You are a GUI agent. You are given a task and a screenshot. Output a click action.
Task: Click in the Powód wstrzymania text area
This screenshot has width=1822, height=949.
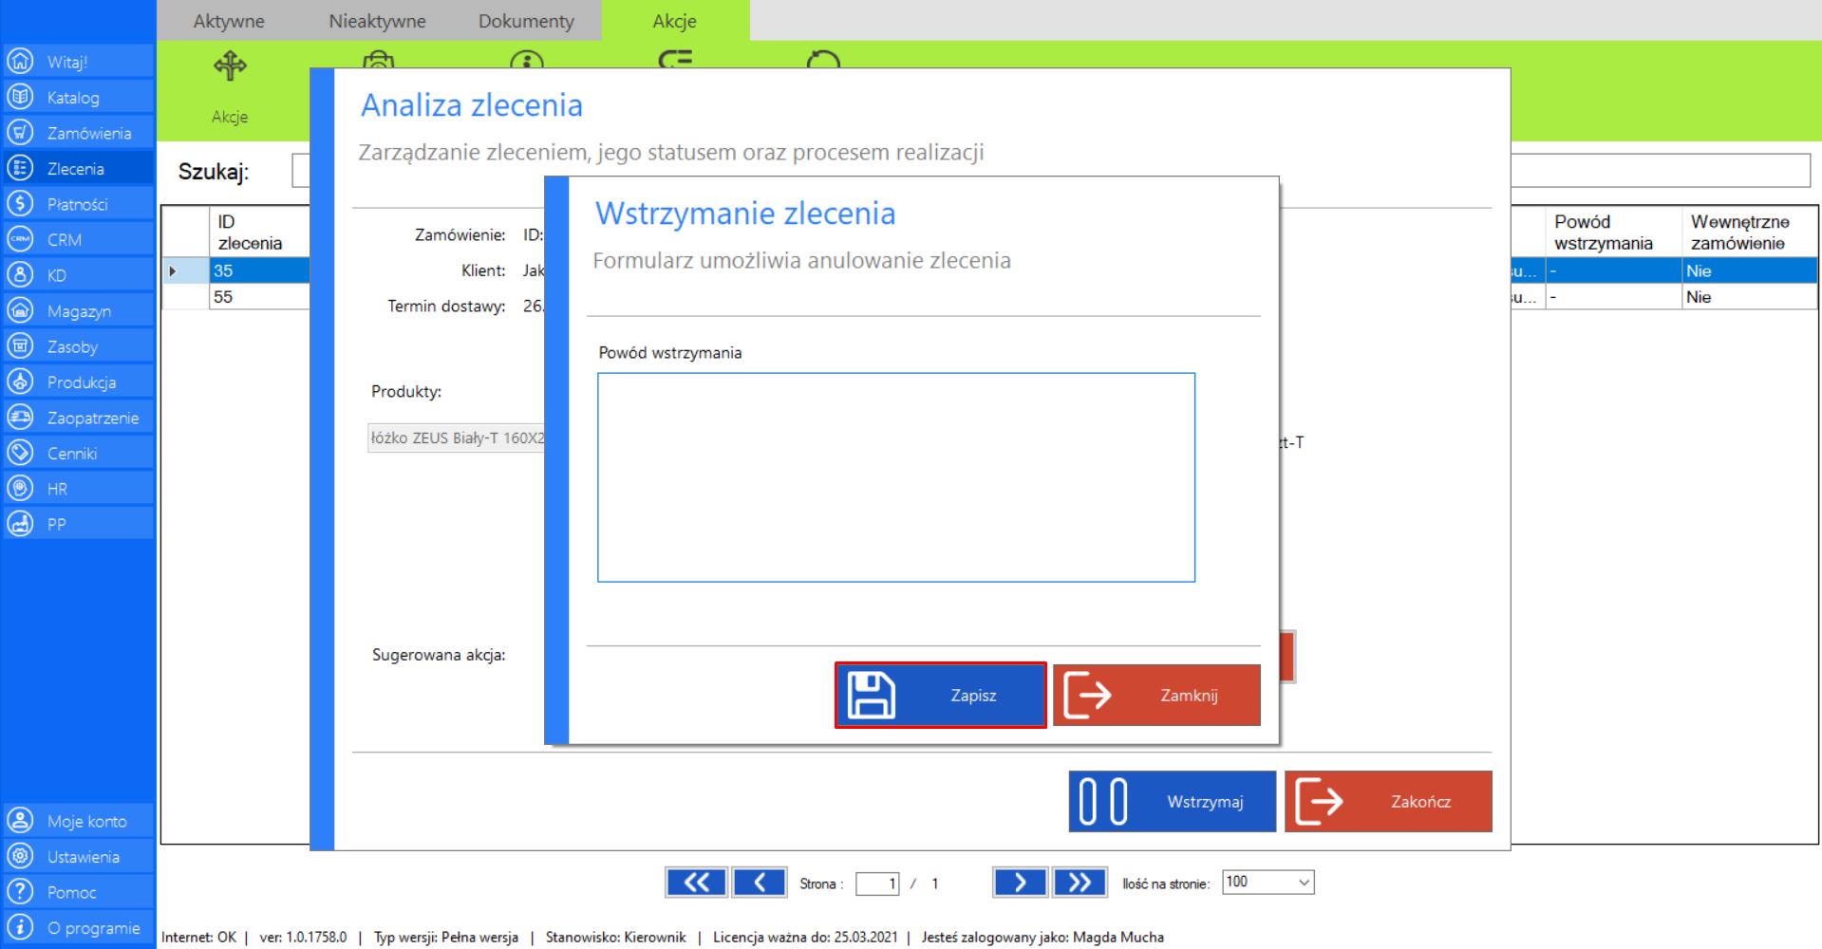(x=895, y=477)
